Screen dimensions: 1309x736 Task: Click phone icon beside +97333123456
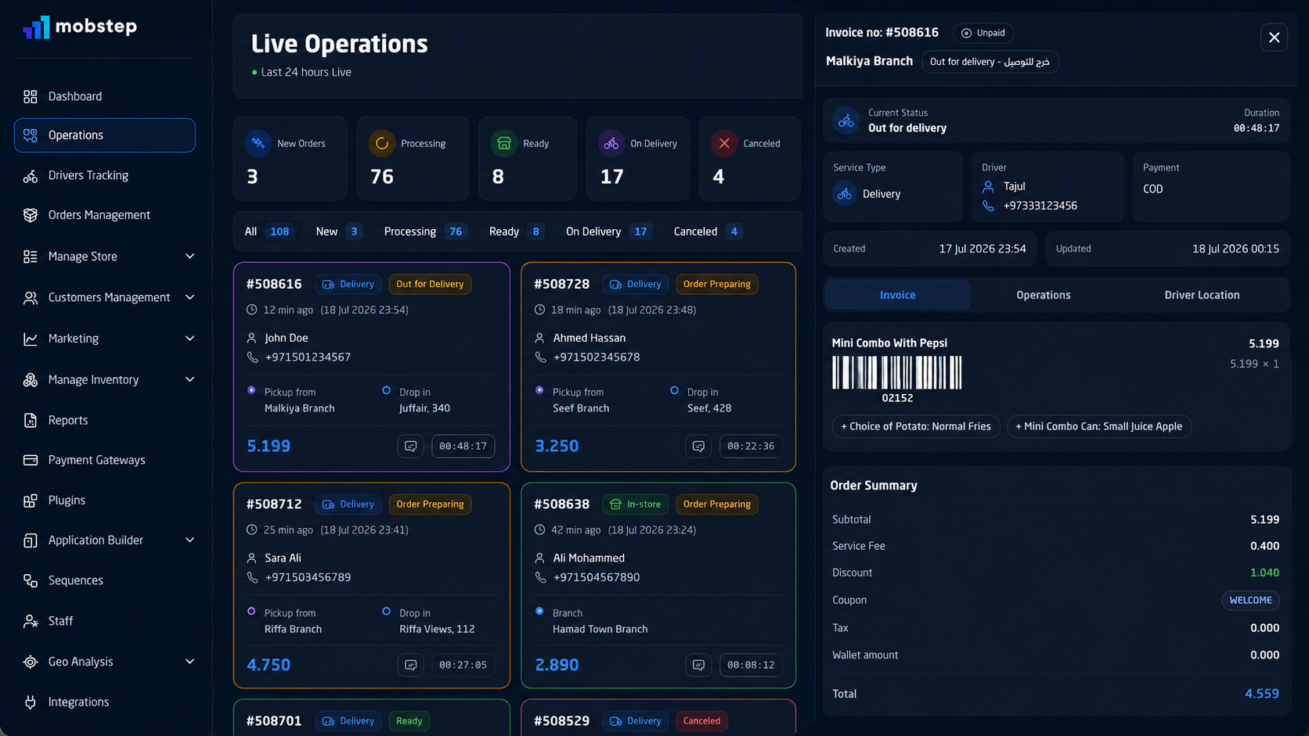pyautogui.click(x=988, y=206)
